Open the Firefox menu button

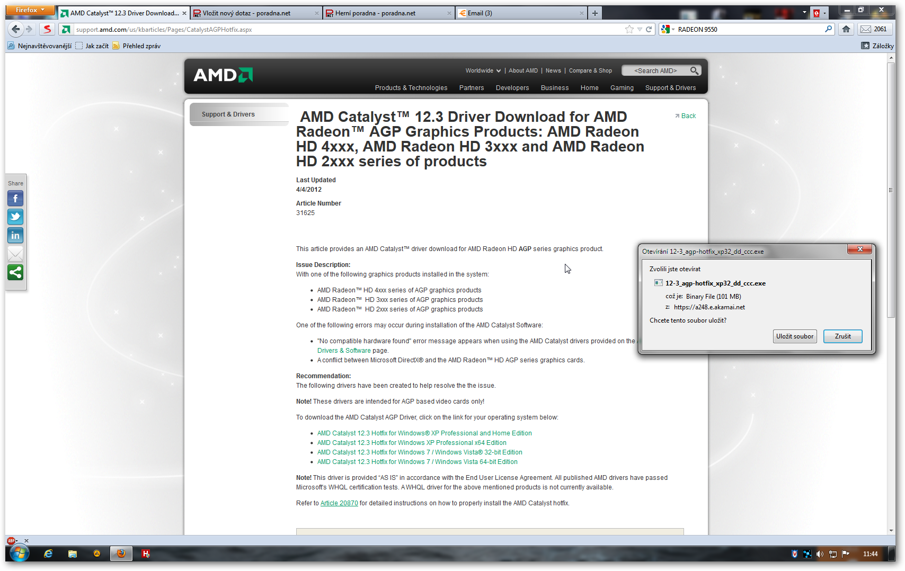coord(30,10)
